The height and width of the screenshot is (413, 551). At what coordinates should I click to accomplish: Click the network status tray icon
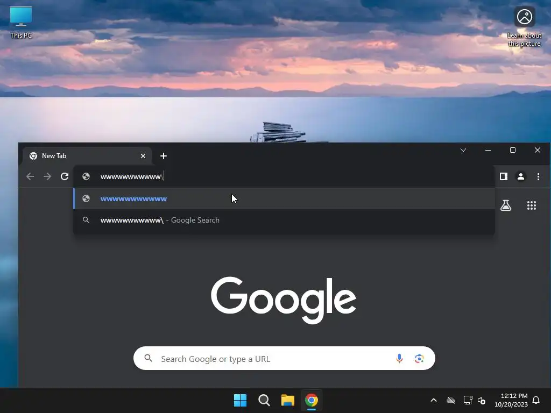pos(468,400)
